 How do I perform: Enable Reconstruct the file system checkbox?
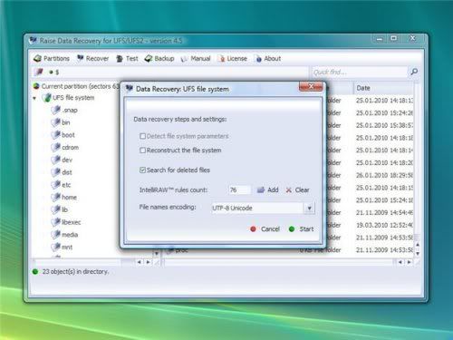click(142, 151)
